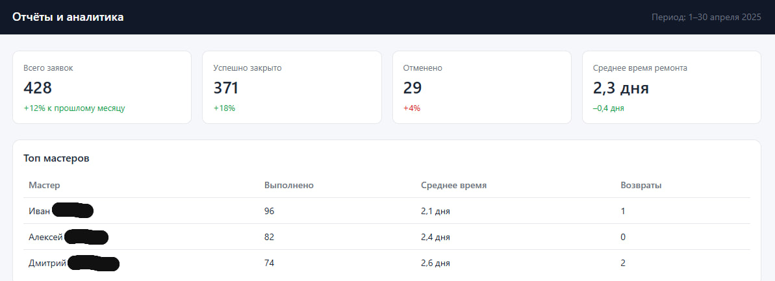Select the "Среднее время ремонта" card

[x=671, y=87]
